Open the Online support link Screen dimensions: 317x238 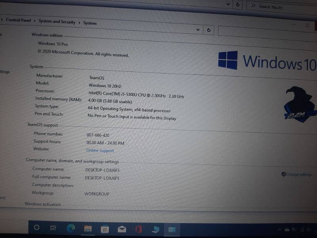(x=100, y=150)
